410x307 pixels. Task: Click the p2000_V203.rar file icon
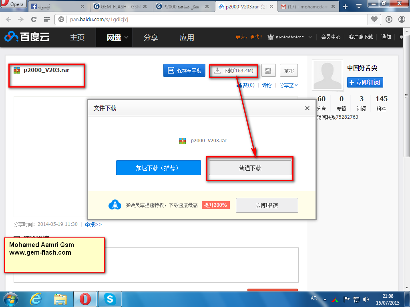point(17,70)
